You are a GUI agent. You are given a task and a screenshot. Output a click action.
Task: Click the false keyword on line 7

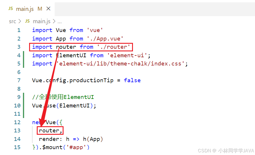click(132, 80)
